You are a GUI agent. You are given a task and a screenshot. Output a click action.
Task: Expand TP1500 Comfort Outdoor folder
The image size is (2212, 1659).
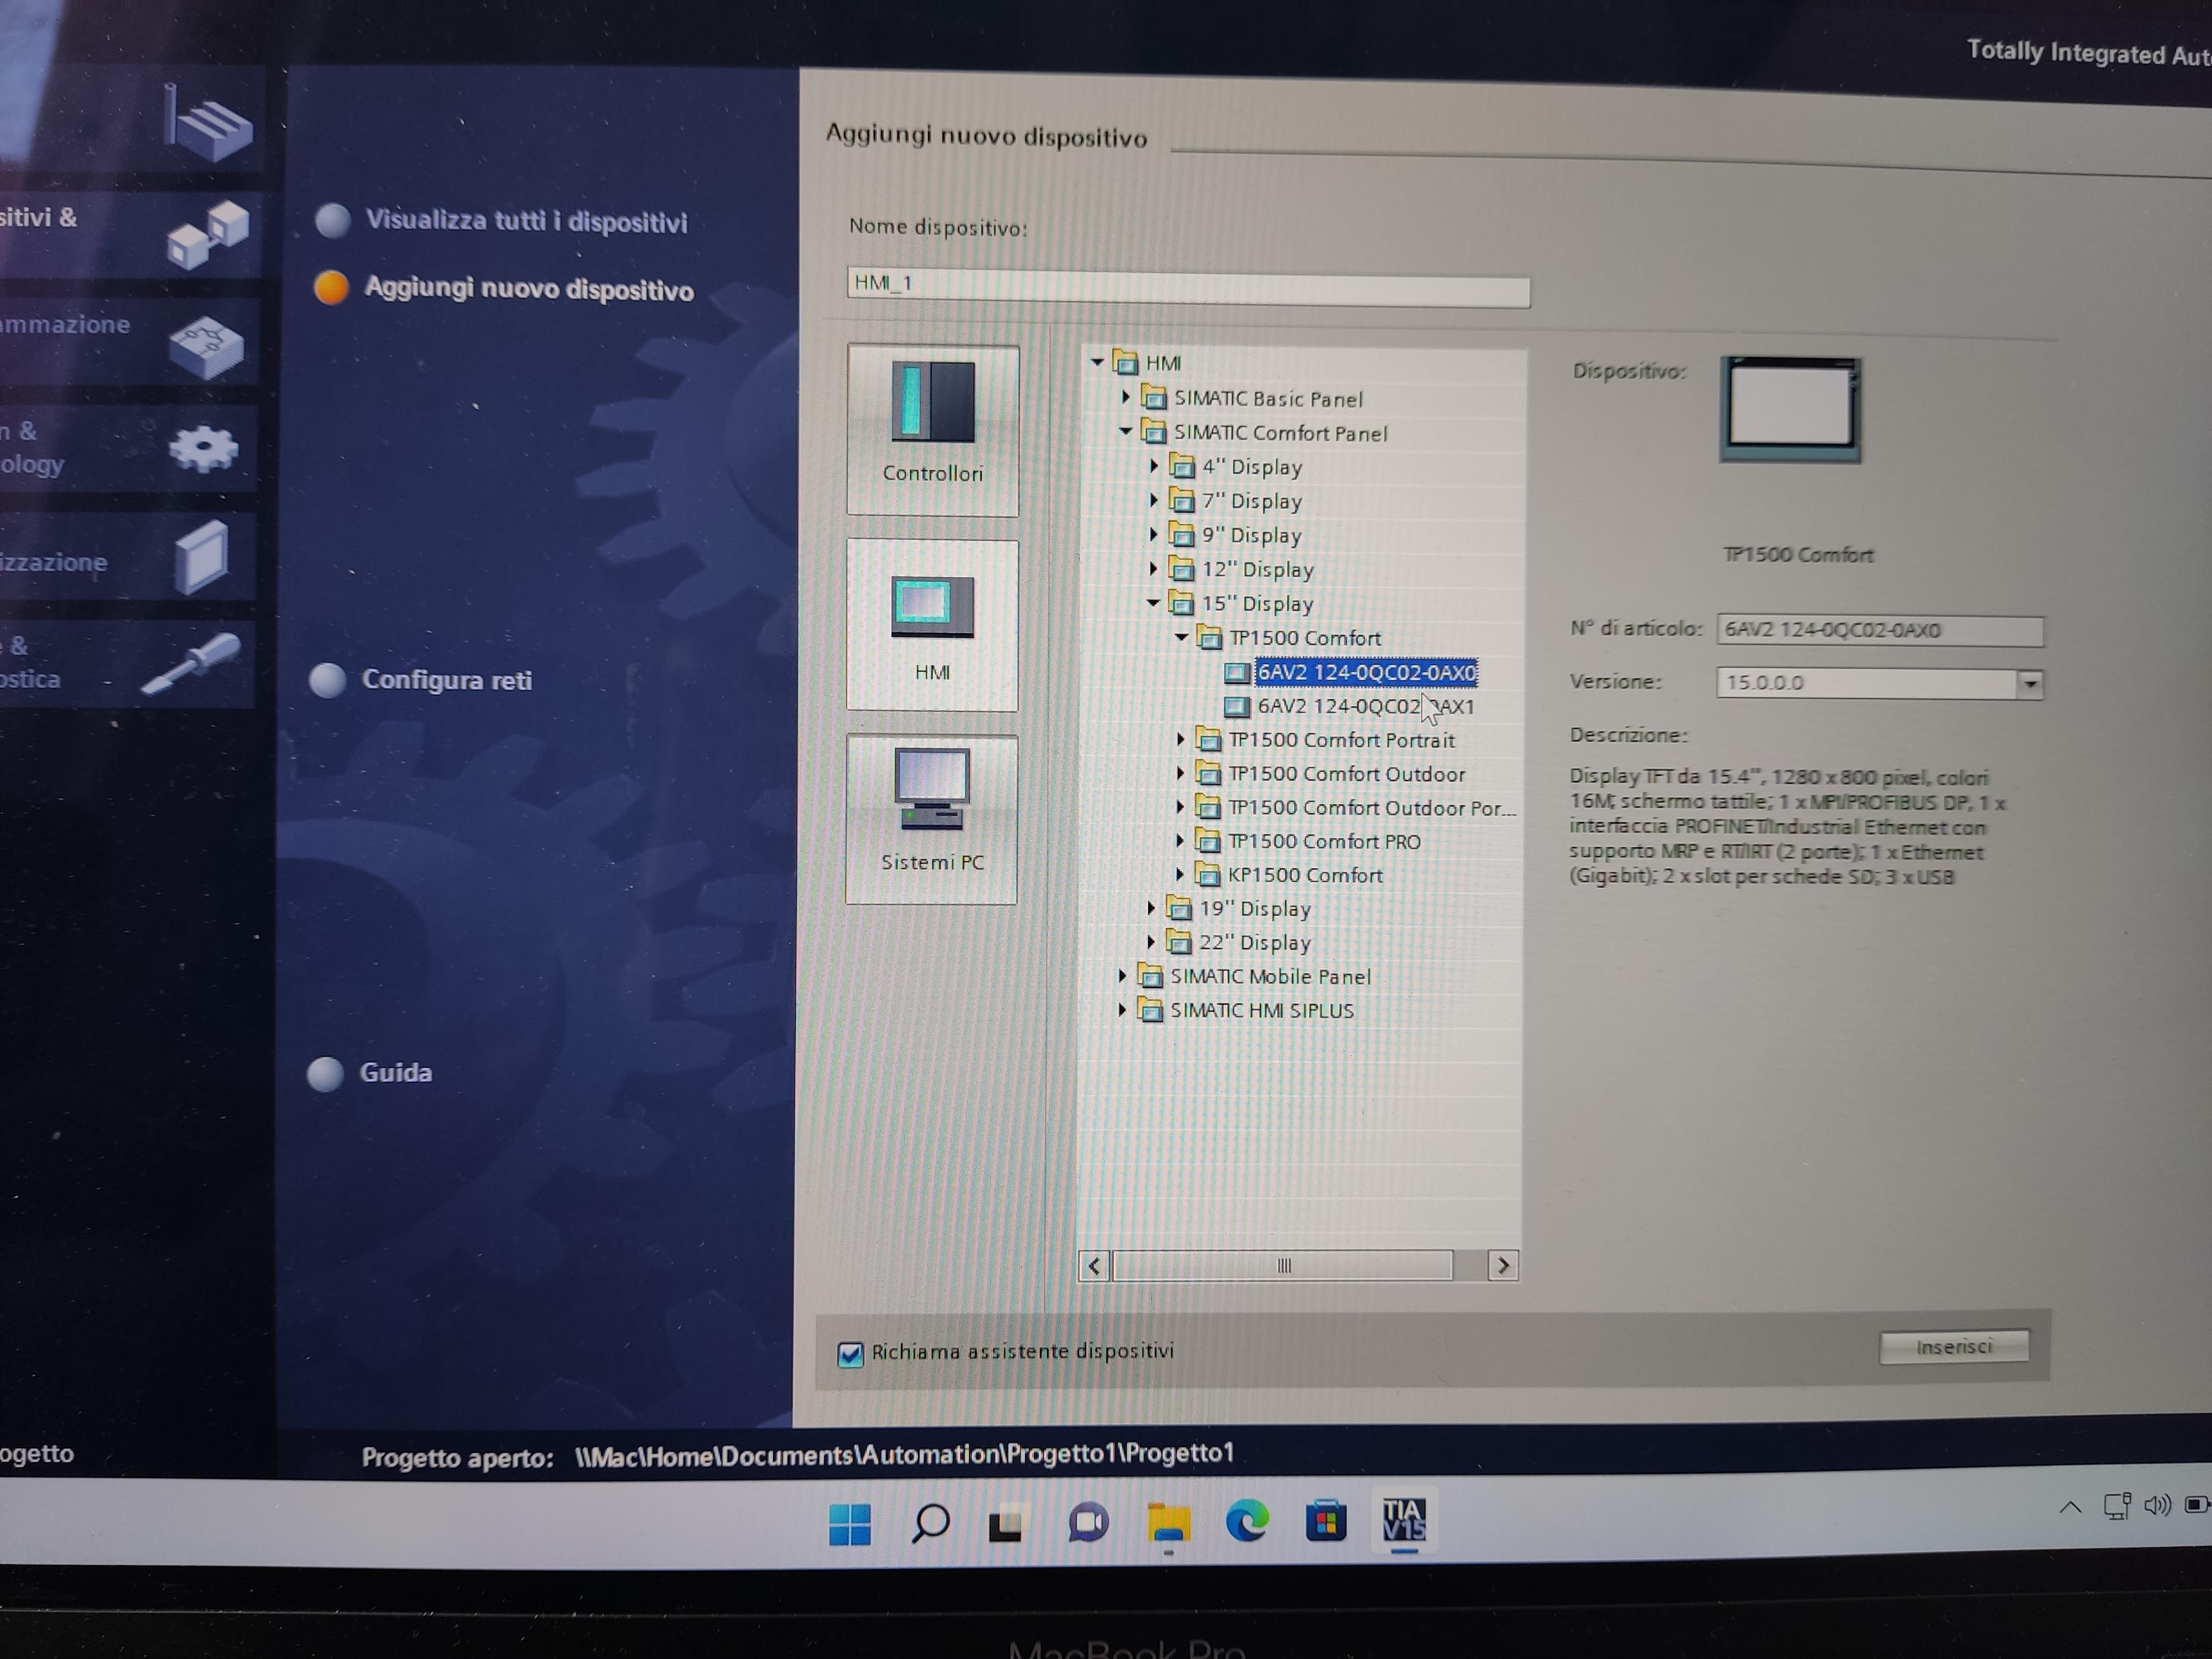pyautogui.click(x=1181, y=773)
